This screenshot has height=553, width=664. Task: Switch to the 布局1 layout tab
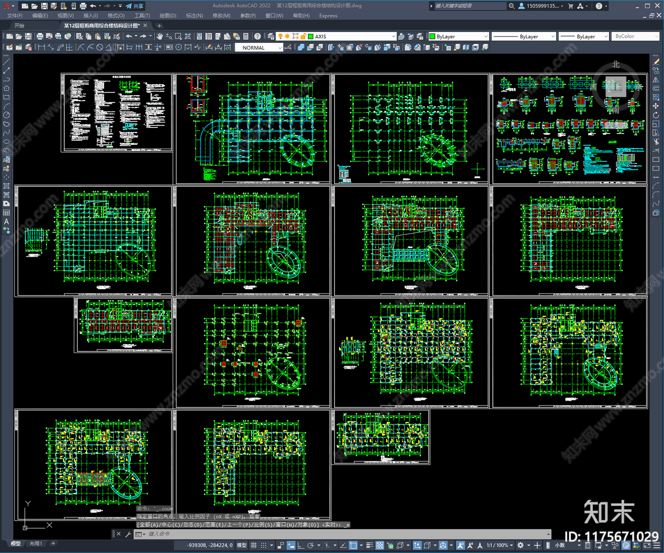tap(36, 543)
